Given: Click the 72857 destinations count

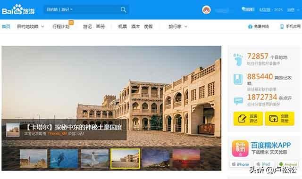Looking at the screenshot, I should point(258,57).
